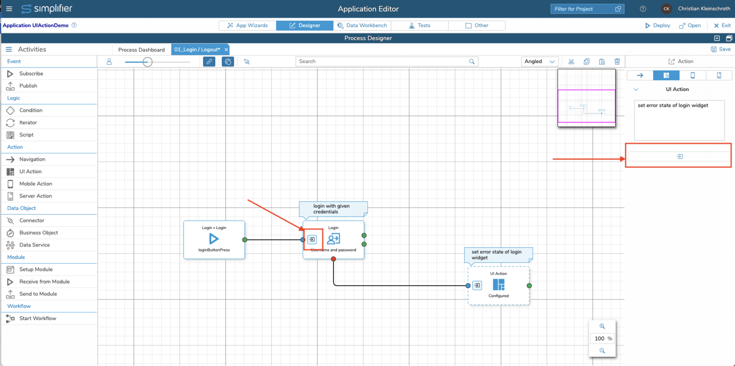Select the Publish activity
This screenshot has width=735, height=366.
pos(49,86)
